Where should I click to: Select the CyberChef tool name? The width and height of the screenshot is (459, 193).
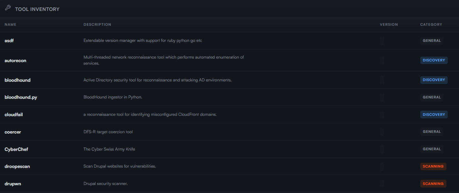(16, 149)
